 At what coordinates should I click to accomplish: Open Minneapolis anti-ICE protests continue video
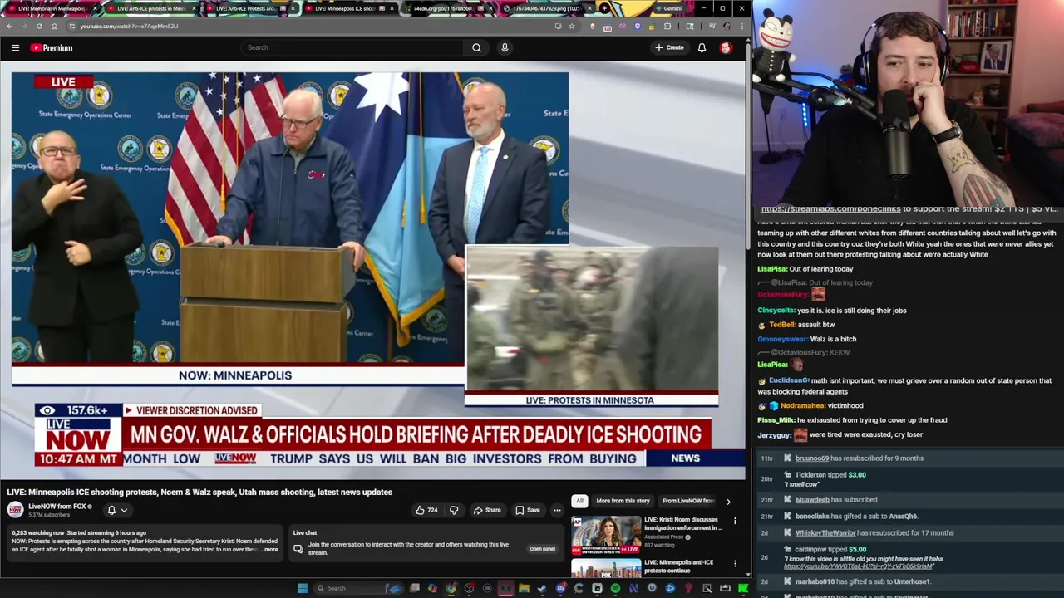pyautogui.click(x=678, y=566)
